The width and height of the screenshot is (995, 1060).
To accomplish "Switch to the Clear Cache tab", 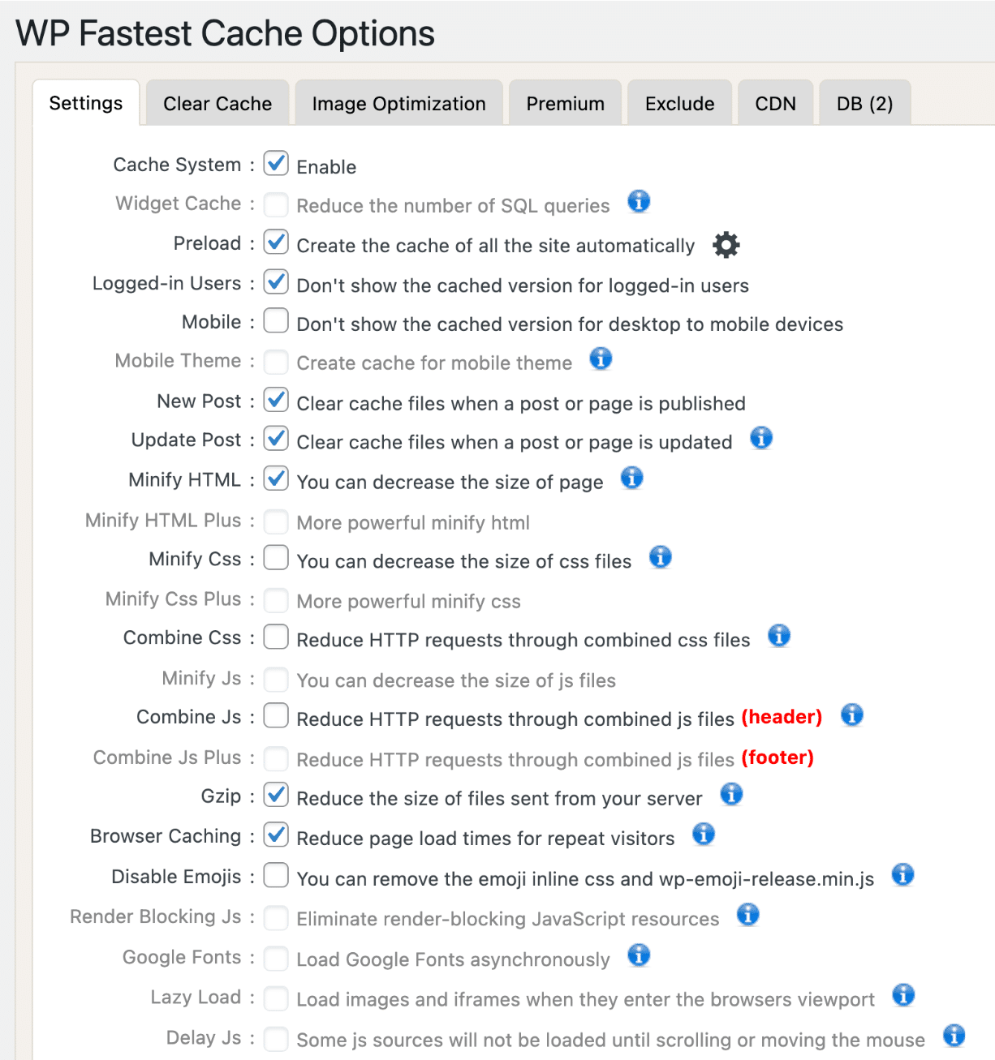I will click(218, 104).
